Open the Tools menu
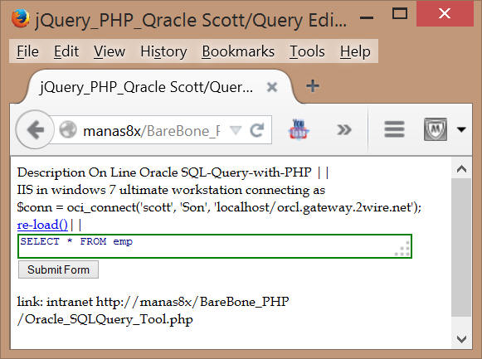Image resolution: width=482 pixels, height=359 pixels. [x=307, y=51]
